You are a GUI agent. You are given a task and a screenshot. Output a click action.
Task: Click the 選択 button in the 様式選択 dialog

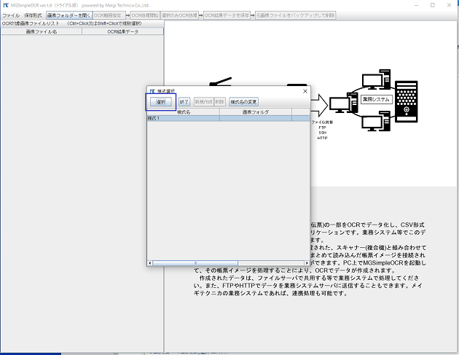tap(161, 101)
